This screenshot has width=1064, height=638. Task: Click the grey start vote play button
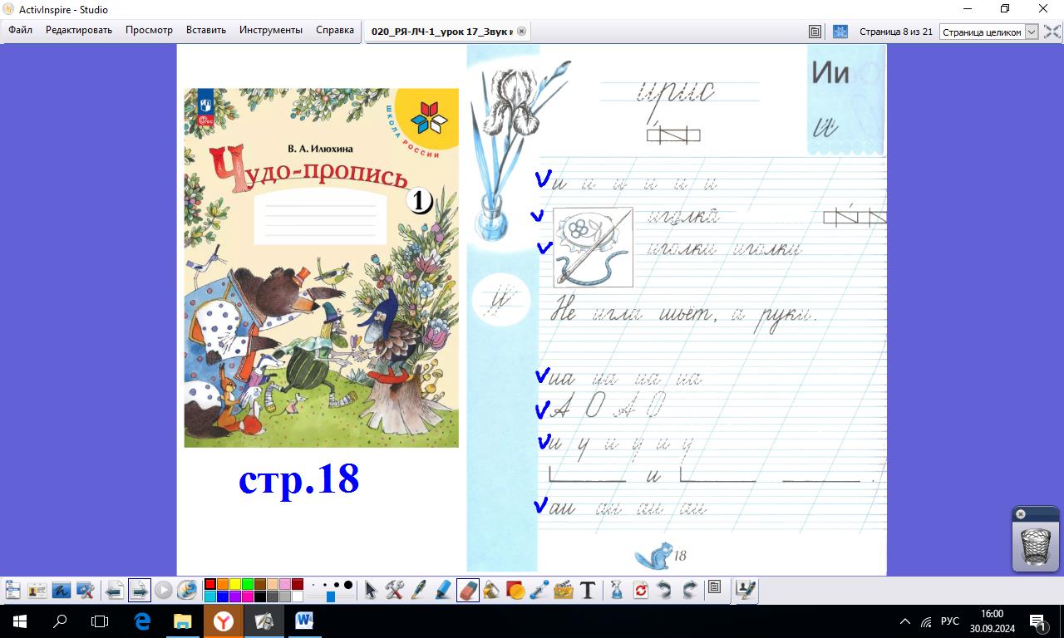pos(163,591)
